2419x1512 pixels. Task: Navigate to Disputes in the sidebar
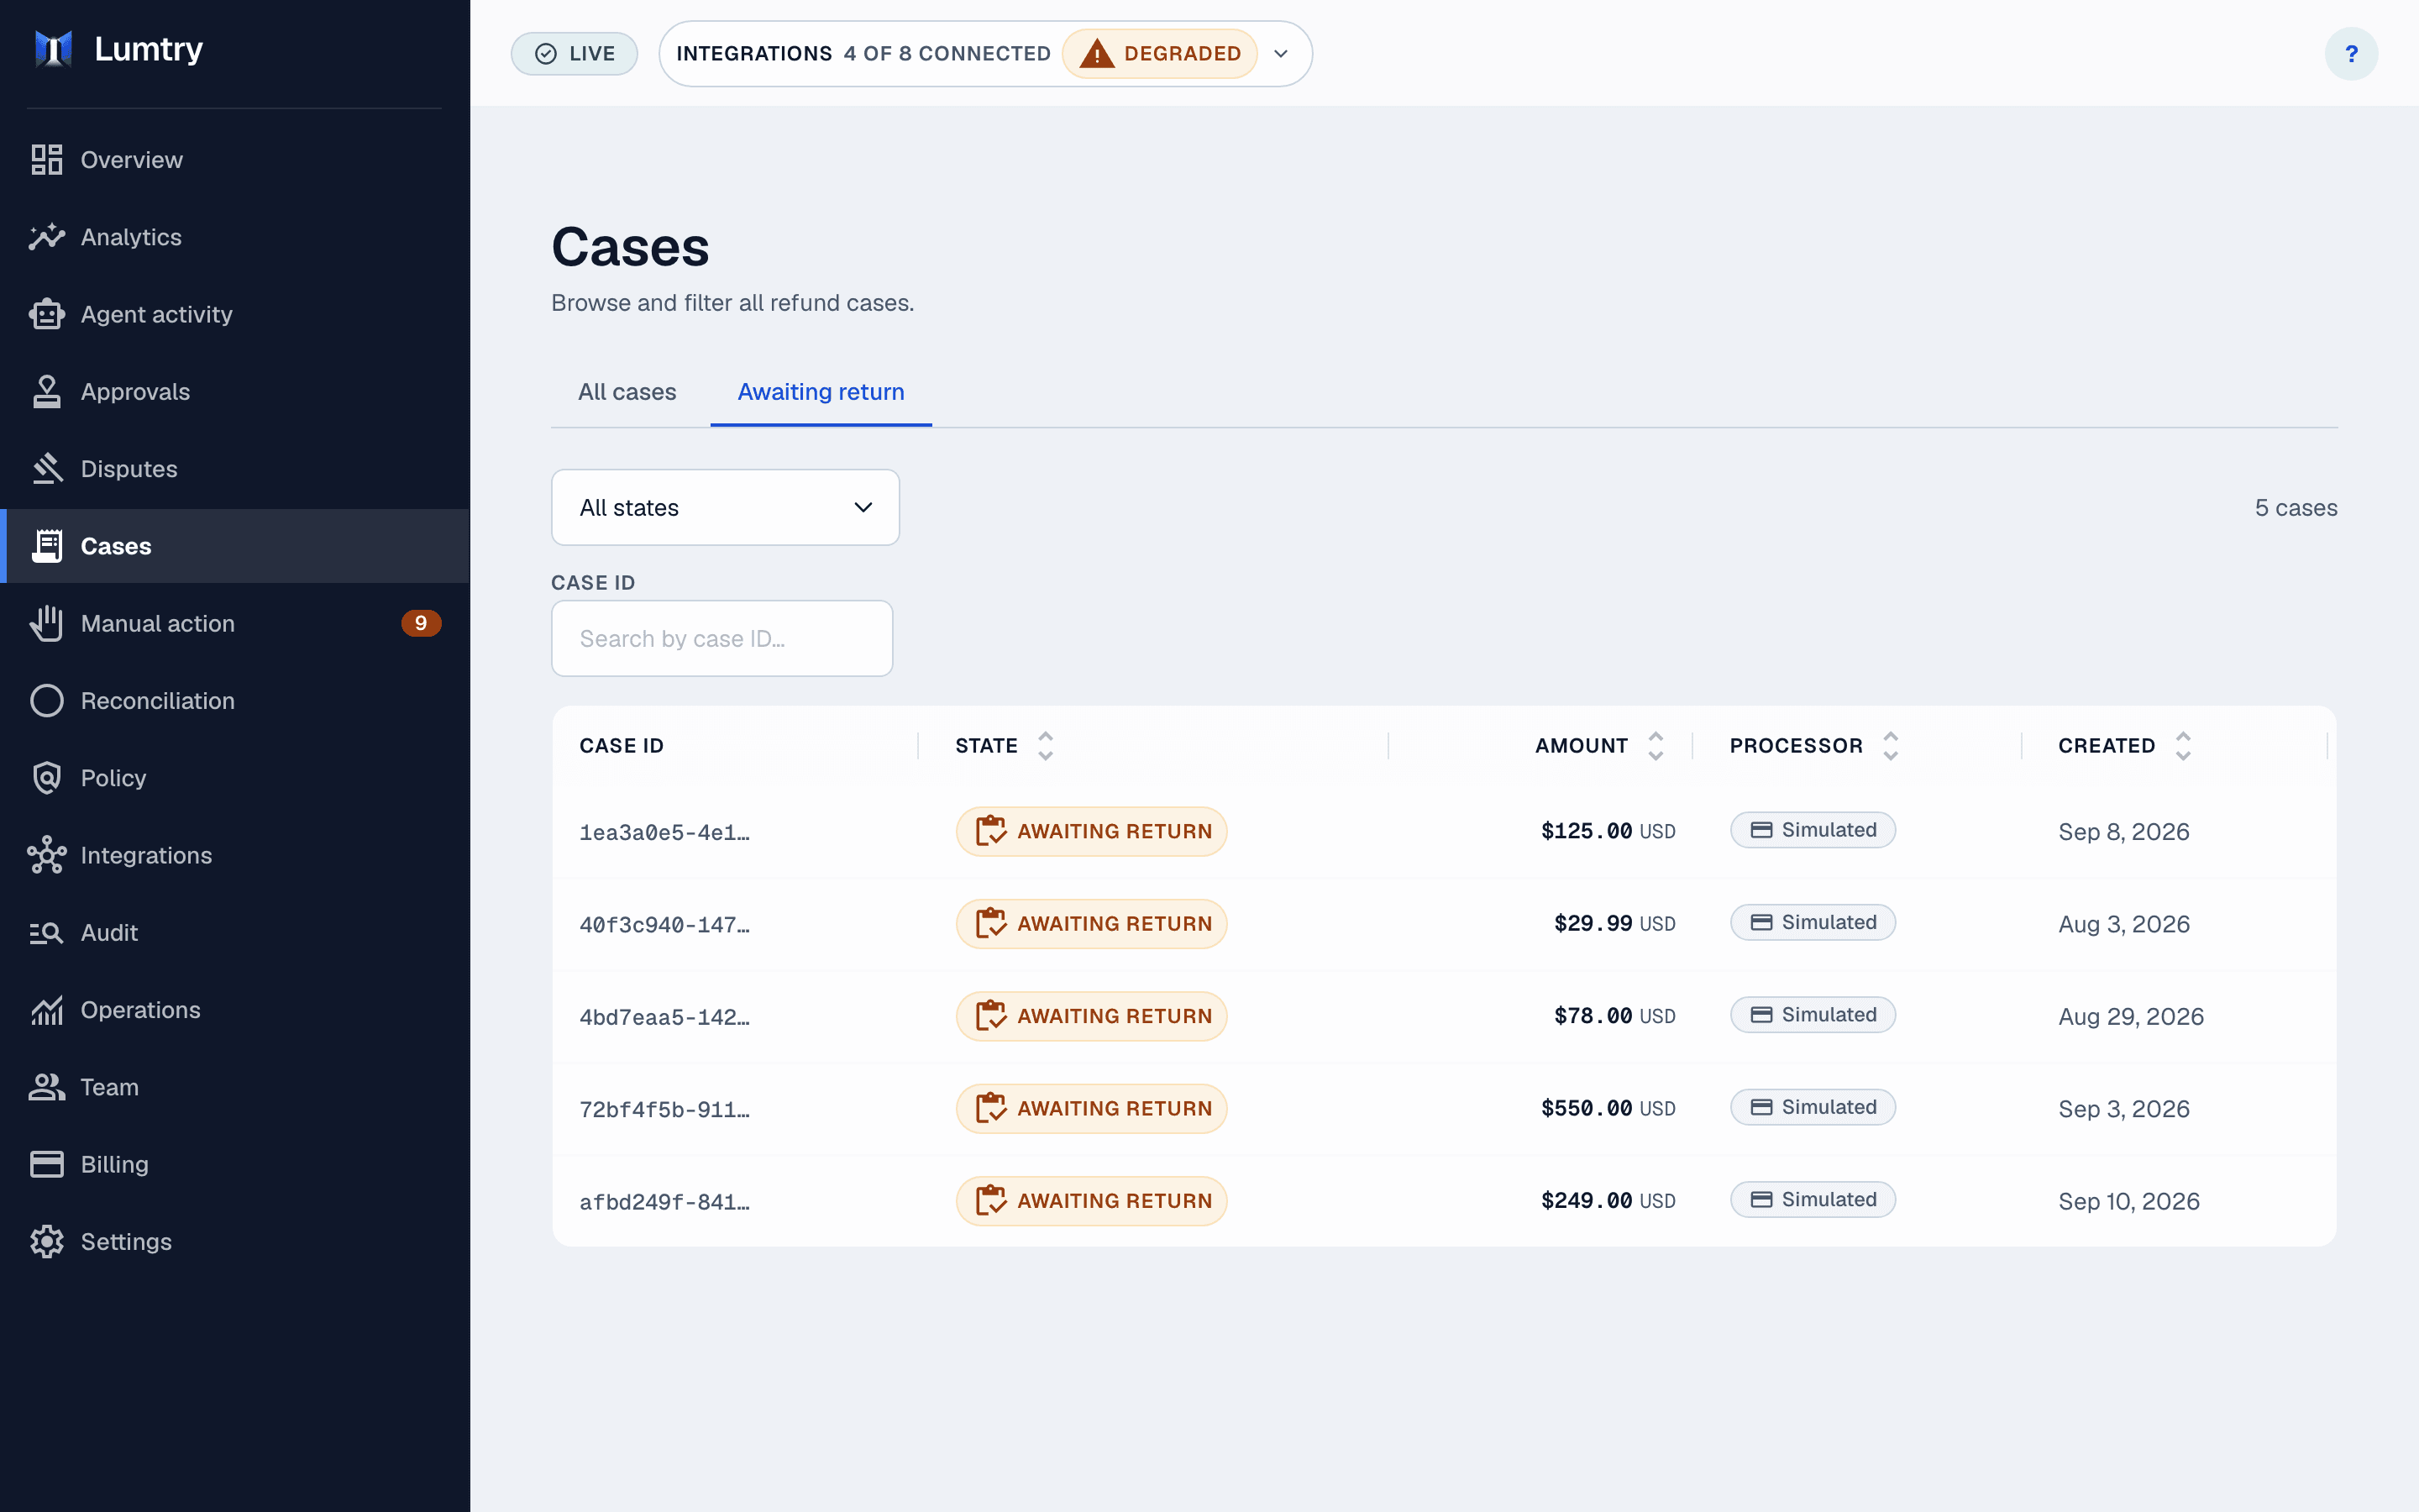235,469
